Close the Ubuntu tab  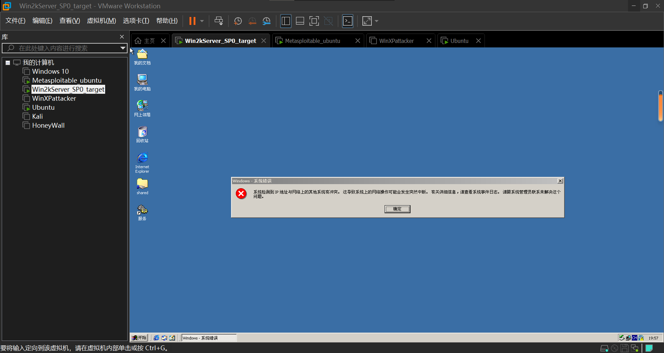coord(478,41)
